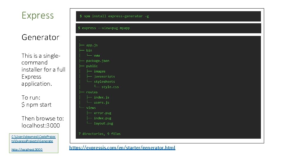Select the app.js entry in tree
The width and height of the screenshot is (283, 159).
[92, 45]
